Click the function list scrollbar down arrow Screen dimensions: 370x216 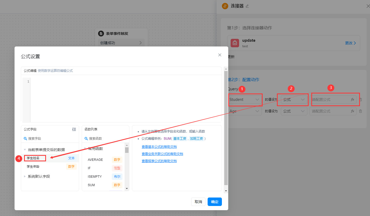point(127,189)
